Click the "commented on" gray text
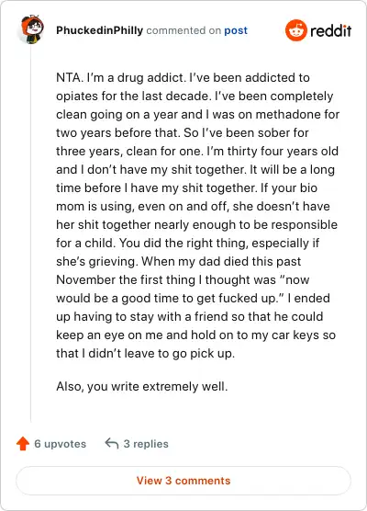 pos(183,30)
